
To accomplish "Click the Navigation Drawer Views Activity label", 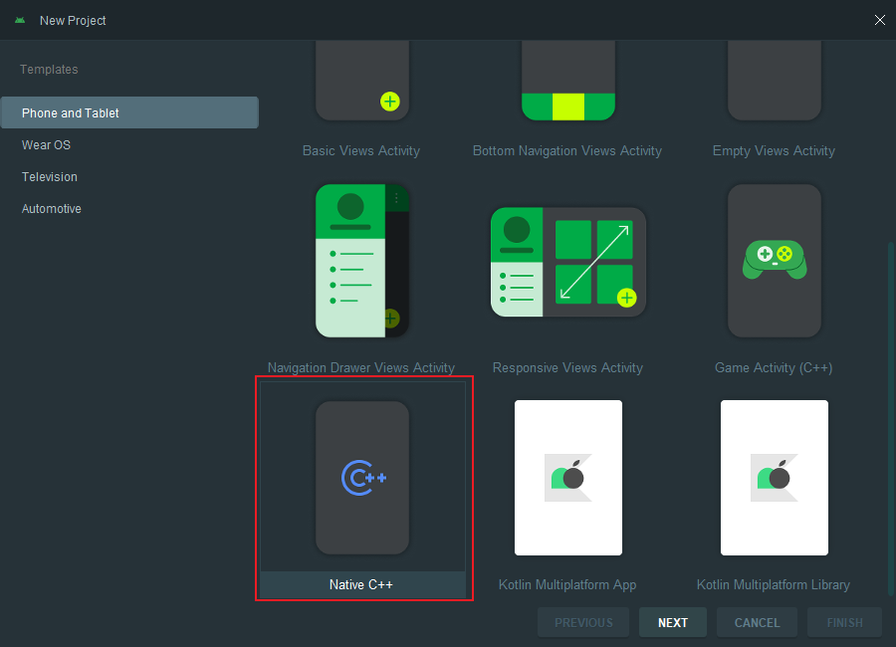I will click(361, 367).
